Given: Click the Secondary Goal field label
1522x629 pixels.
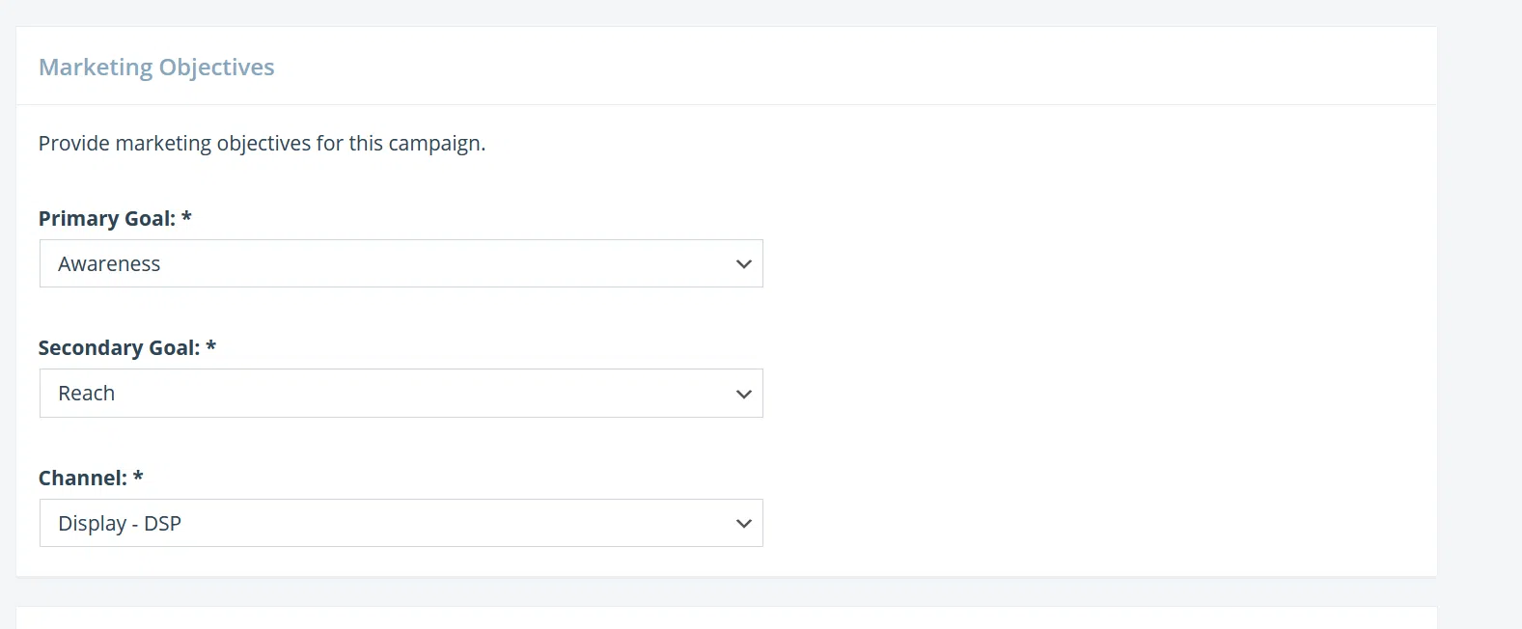Looking at the screenshot, I should point(119,348).
